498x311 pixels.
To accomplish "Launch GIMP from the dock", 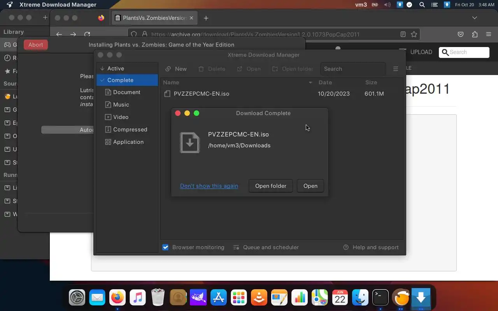I will [198, 298].
